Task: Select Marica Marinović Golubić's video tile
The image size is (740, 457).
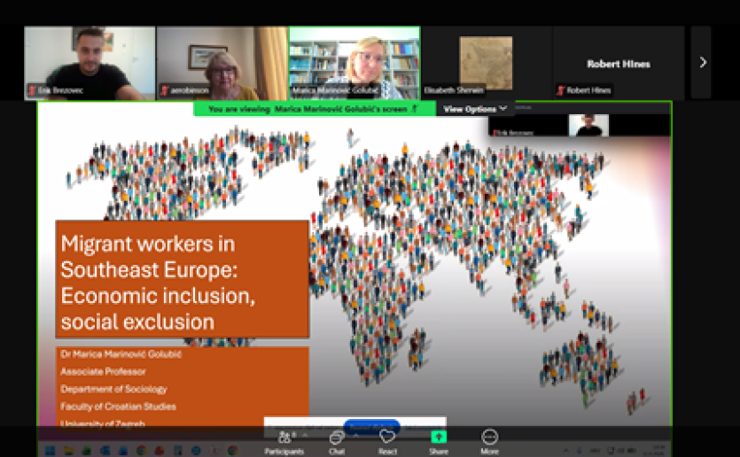Action: tap(354, 63)
